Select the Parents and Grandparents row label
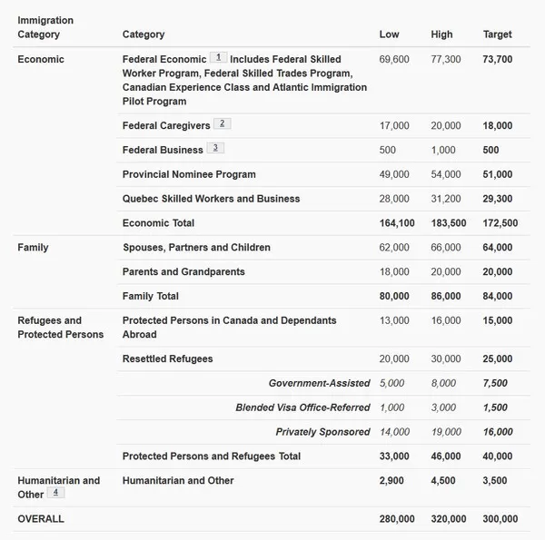This screenshot has height=540, width=545. click(183, 271)
